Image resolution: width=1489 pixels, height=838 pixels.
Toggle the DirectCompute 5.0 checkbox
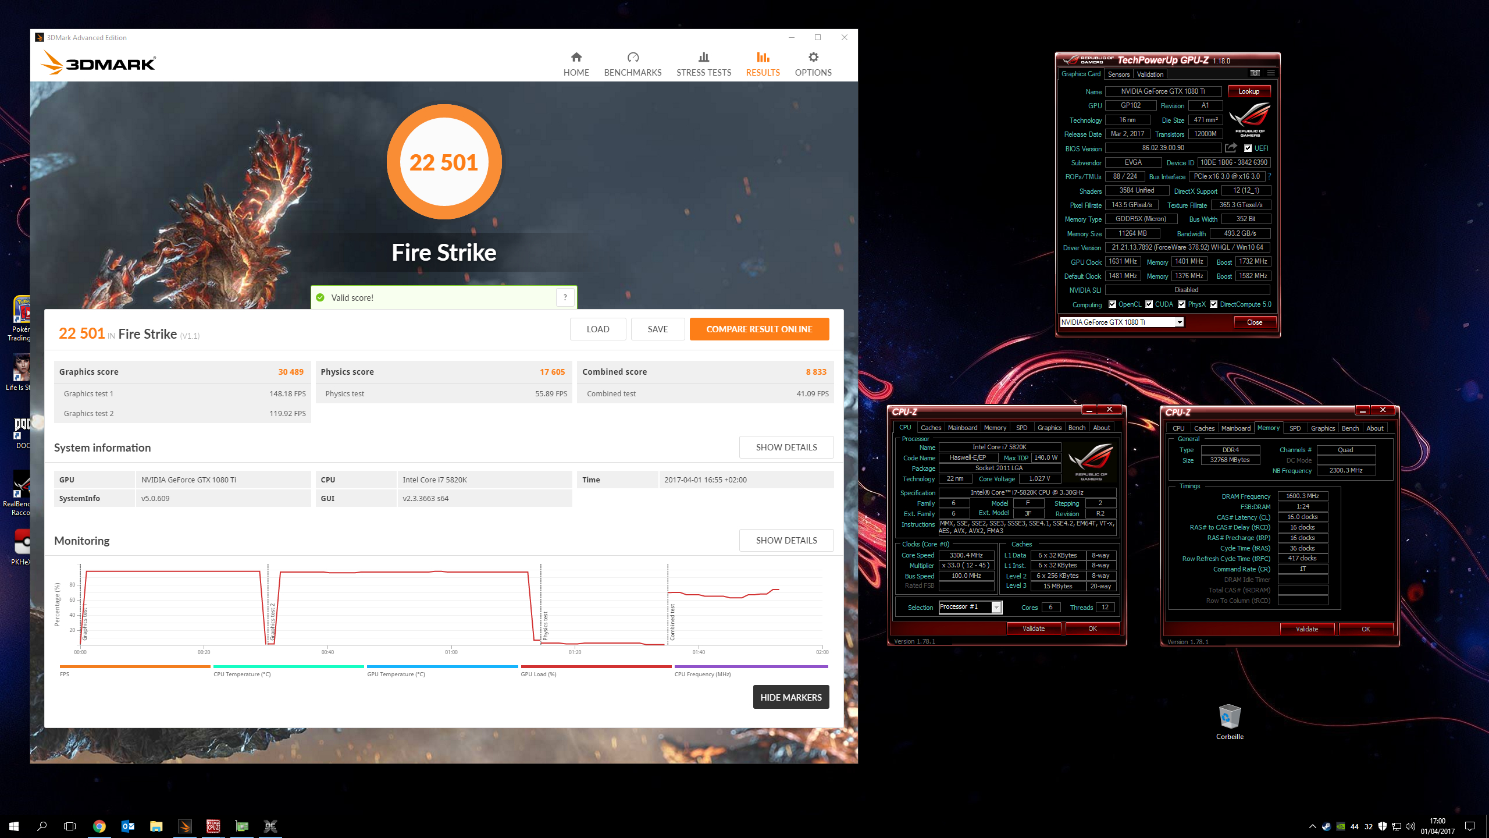1213,304
